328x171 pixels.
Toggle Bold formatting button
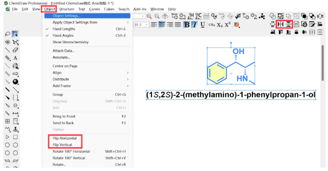(x=187, y=25)
